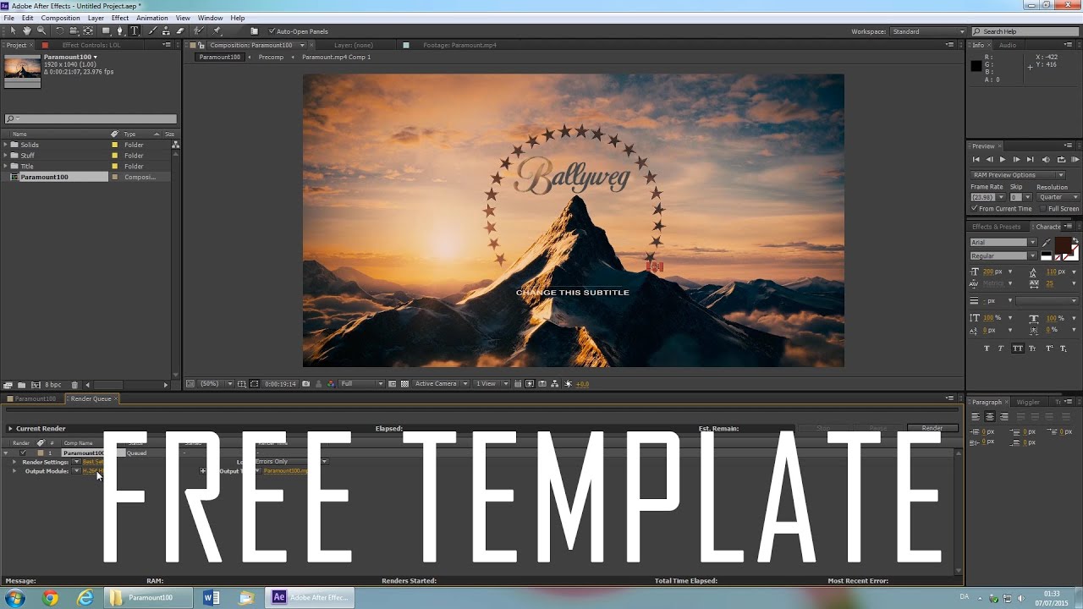The height and width of the screenshot is (609, 1083).
Task: Open the Full resolution dropdown
Action: click(x=361, y=384)
